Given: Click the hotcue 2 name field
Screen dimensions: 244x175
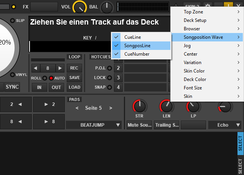Looking at the screenshot, I should tap(145, 68).
